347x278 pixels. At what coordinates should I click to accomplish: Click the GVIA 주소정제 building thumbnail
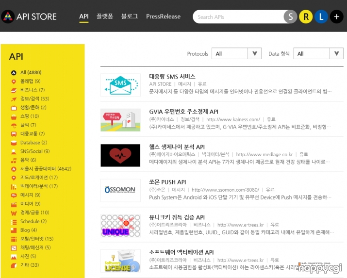pyautogui.click(x=120, y=120)
